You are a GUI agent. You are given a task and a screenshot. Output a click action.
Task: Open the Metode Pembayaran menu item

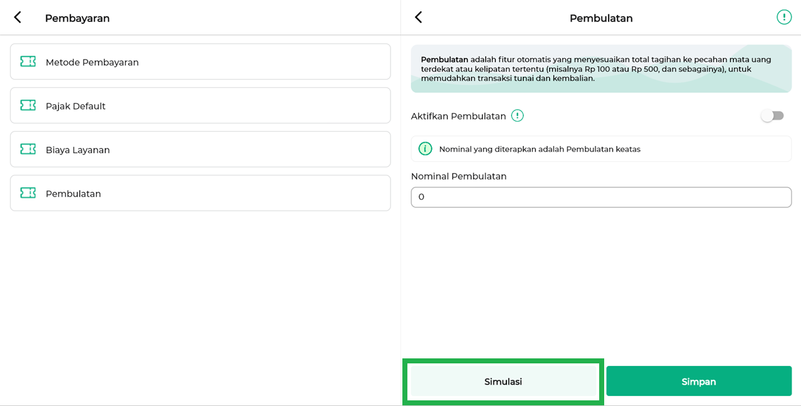pyautogui.click(x=201, y=61)
